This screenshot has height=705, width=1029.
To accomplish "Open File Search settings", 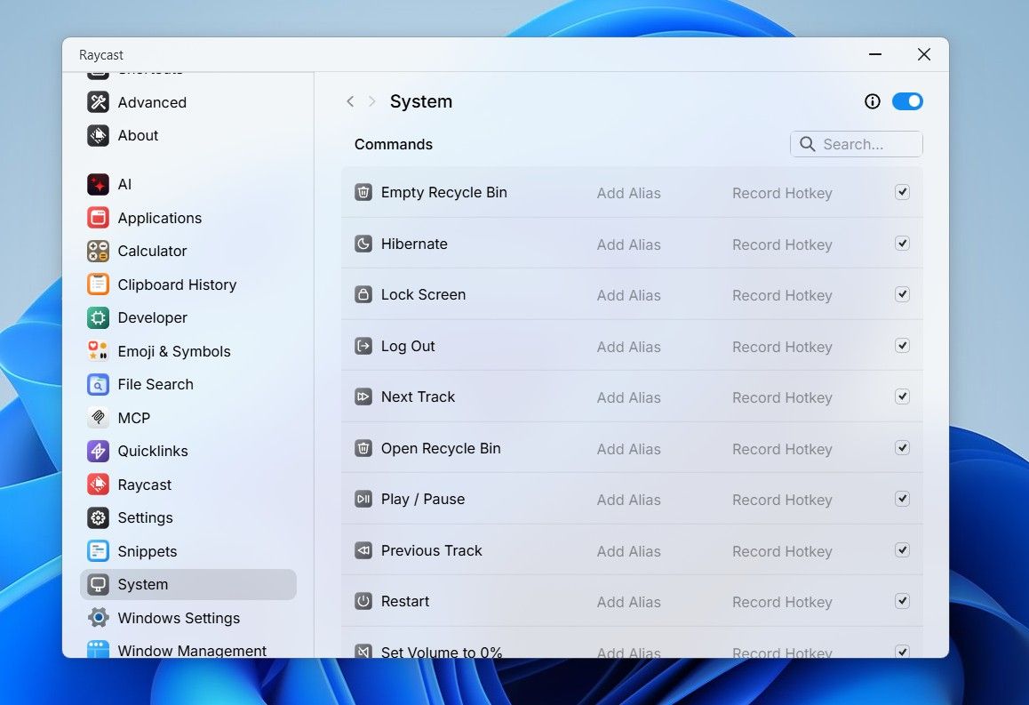I will point(156,384).
